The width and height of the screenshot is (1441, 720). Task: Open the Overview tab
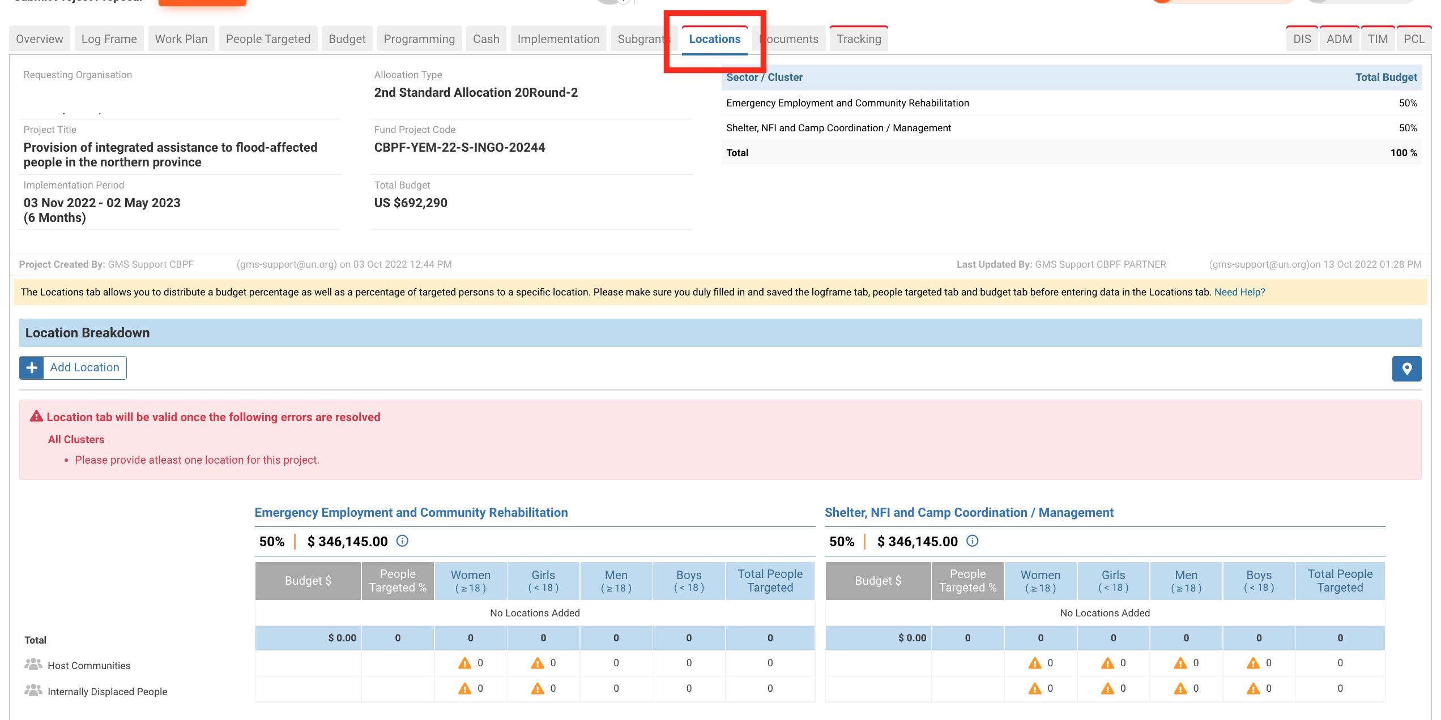coord(40,39)
